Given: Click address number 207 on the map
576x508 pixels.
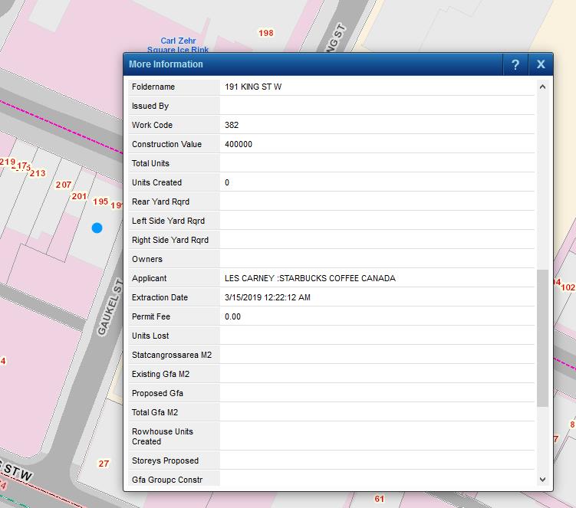Looking at the screenshot, I should tap(64, 185).
